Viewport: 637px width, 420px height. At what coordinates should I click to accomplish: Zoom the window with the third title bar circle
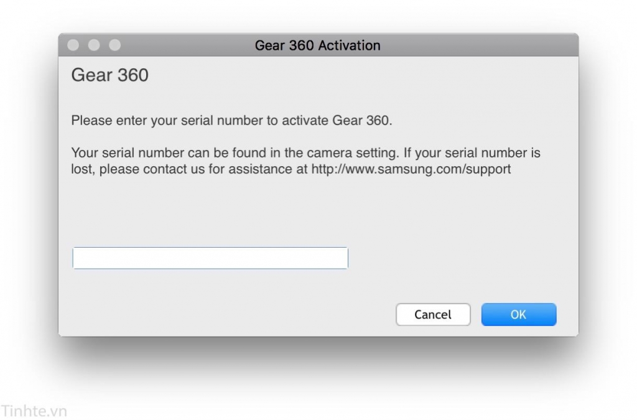[x=115, y=45]
